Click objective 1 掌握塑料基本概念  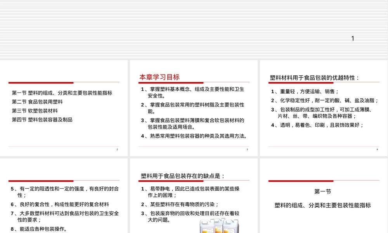click(x=192, y=92)
